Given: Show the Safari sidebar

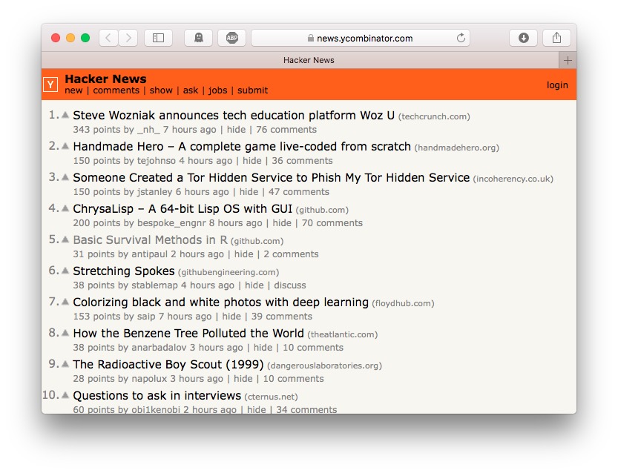Looking at the screenshot, I should point(158,39).
